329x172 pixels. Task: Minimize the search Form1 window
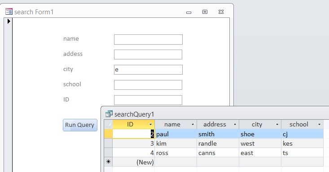coord(189,13)
